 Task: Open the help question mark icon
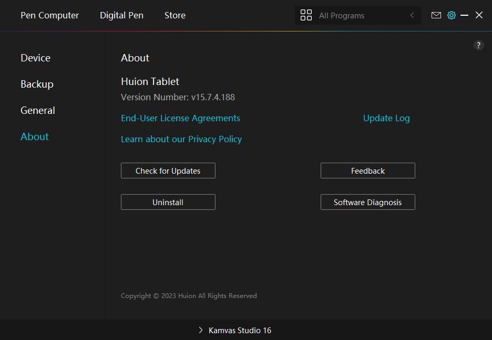click(x=478, y=45)
